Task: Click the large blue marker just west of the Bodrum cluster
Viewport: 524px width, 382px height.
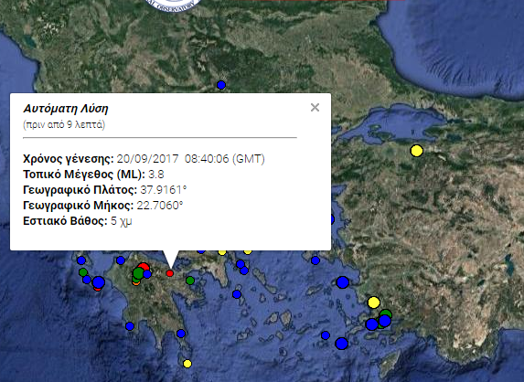Action: 371,324
